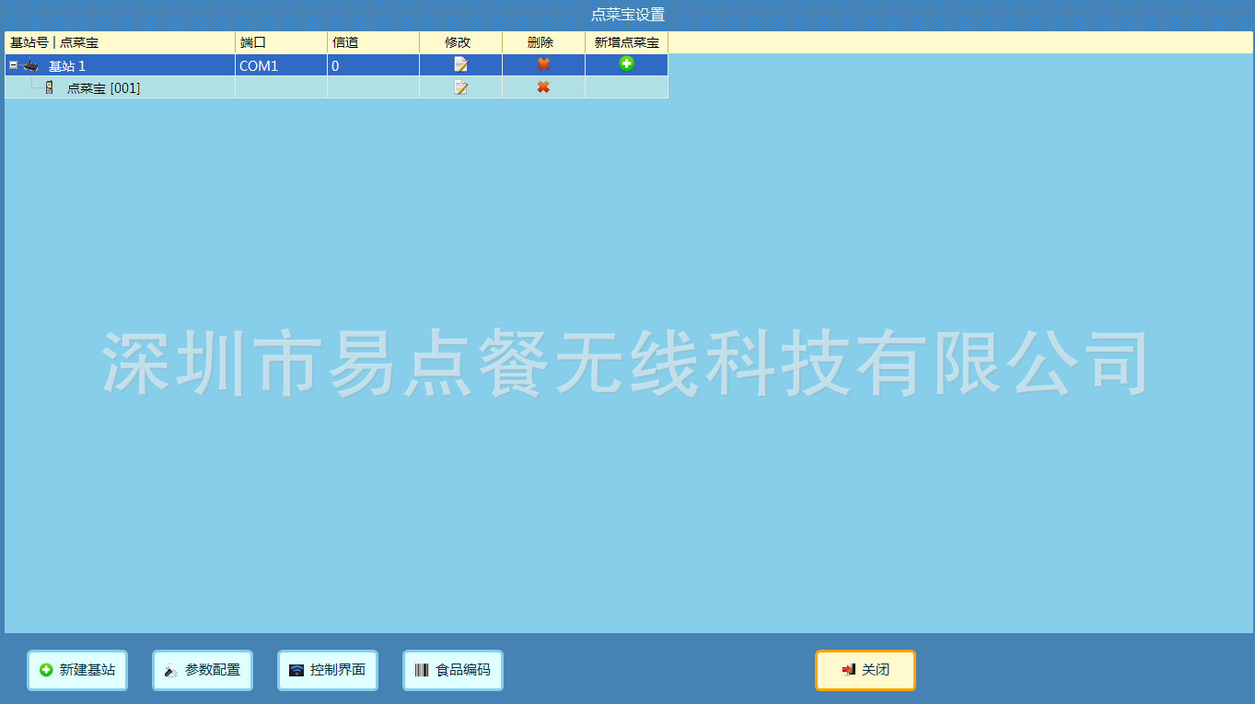This screenshot has height=704, width=1255.
Task: Click the 基站号 | 点菜宝 column header
Action: 120,42
